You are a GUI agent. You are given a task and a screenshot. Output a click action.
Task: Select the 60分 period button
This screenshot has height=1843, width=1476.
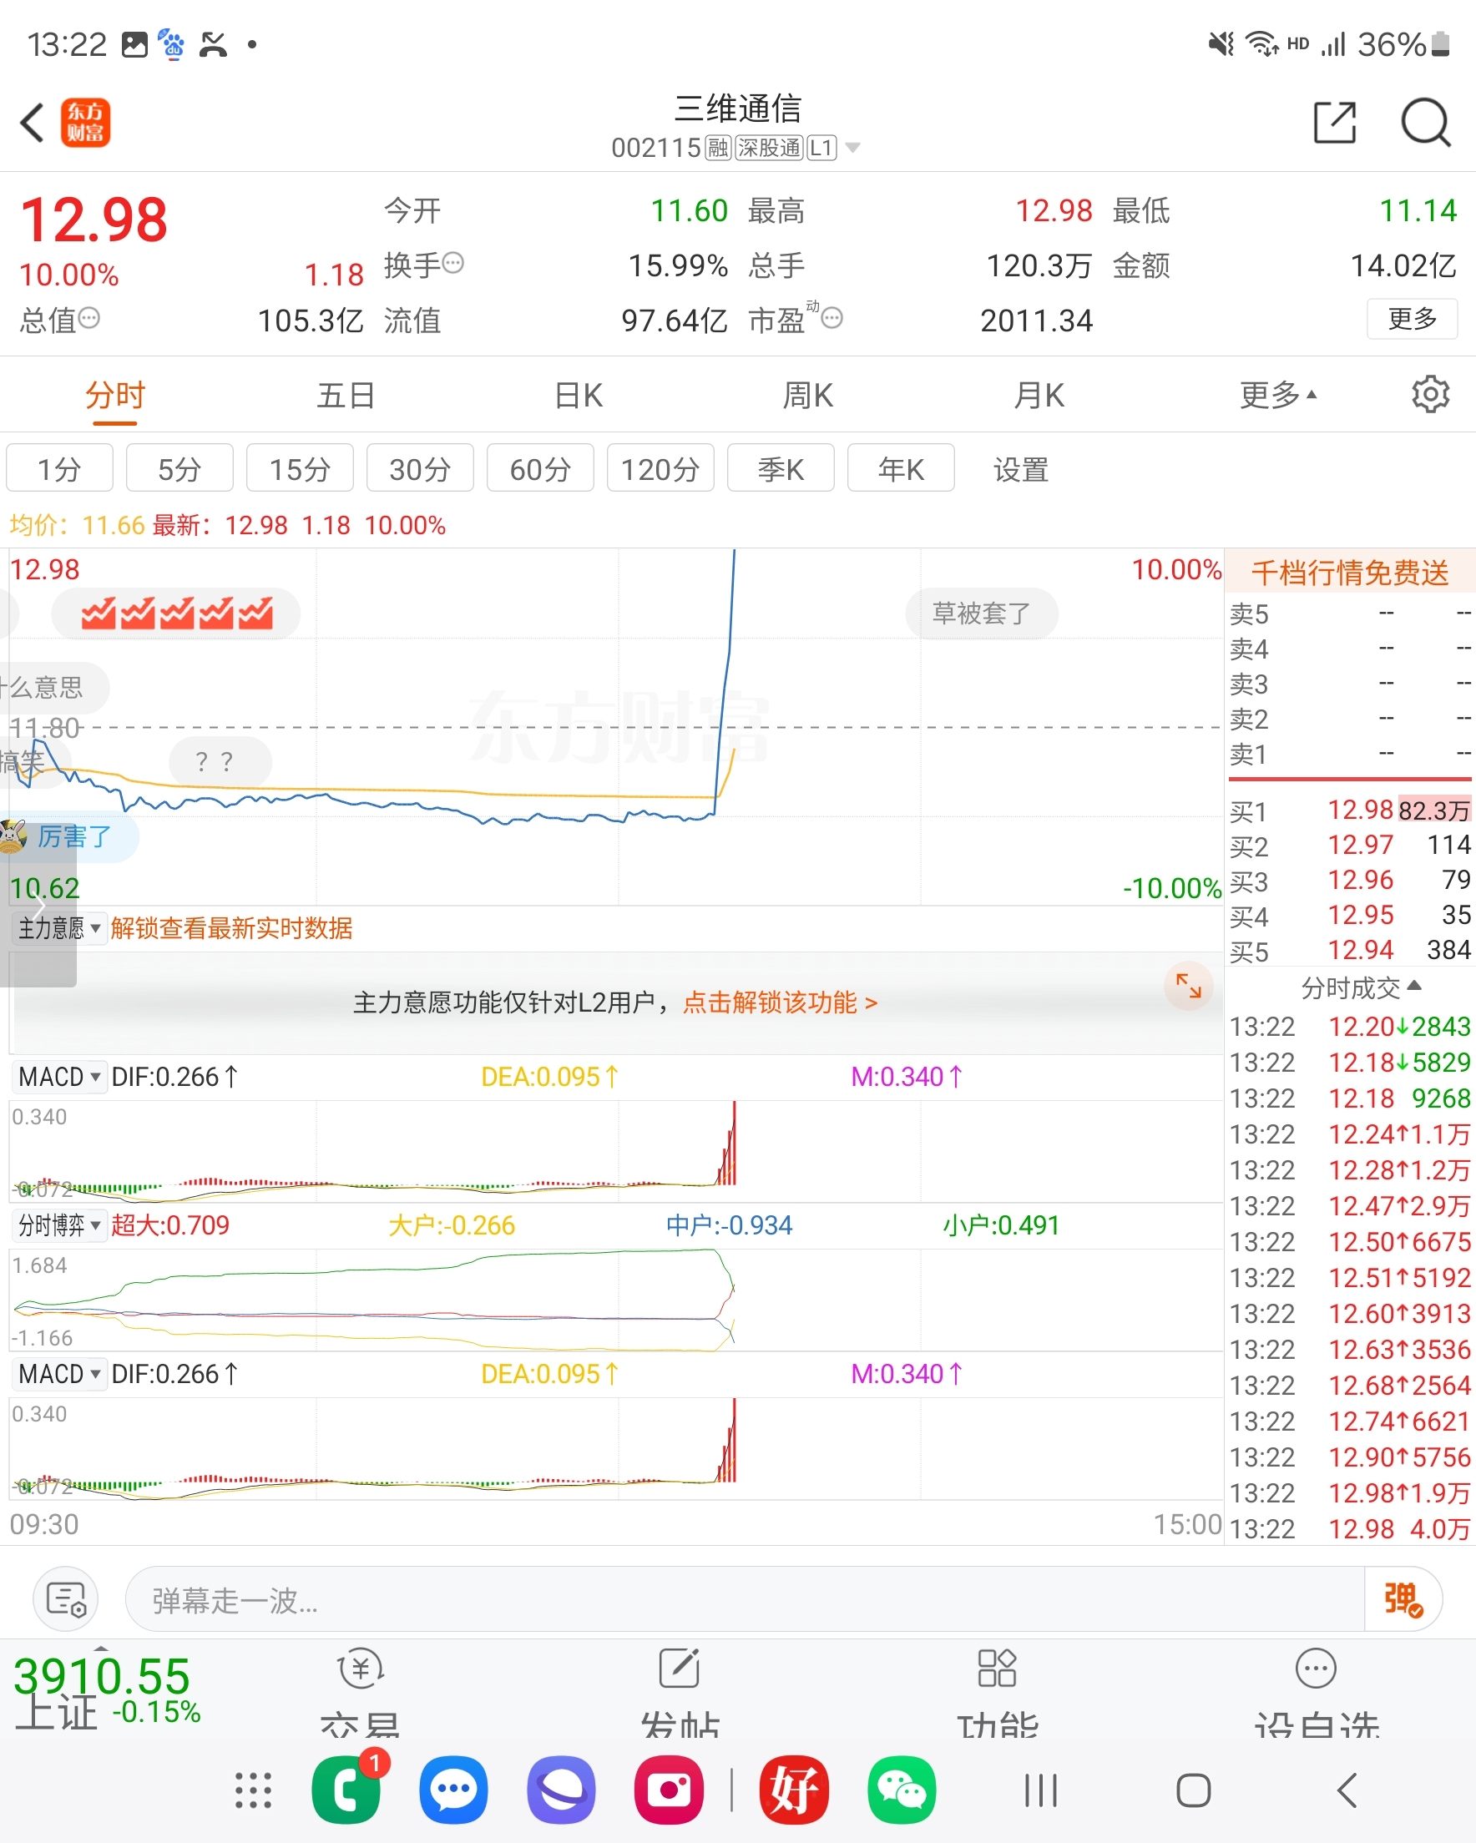540,468
